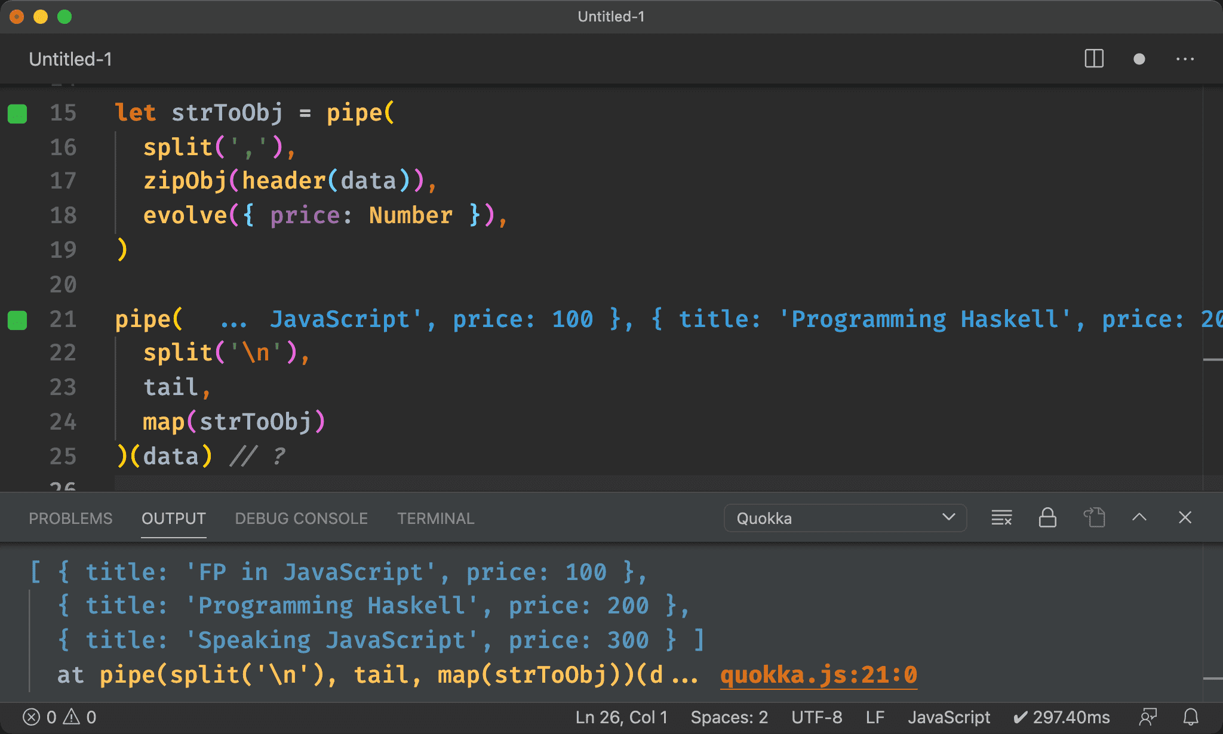Click the Quokka 297.40ms timing status
This screenshot has height=734, width=1223.
click(x=1062, y=717)
